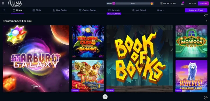Click the jackpot total £22,521,924.00 badge
This screenshot has height=101, width=210.
point(114,14)
